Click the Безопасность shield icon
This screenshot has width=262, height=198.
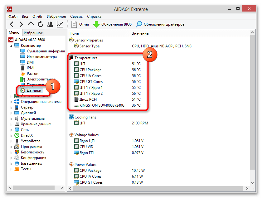17,152
